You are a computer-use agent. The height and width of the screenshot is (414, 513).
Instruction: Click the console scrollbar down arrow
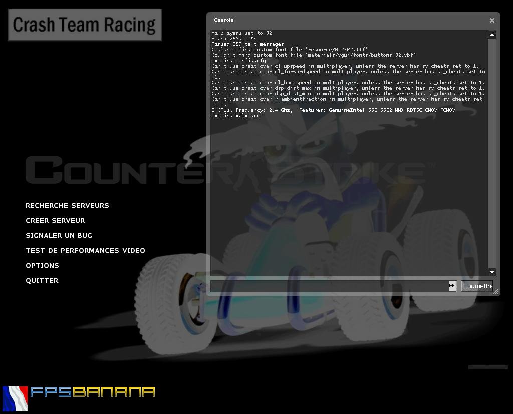[492, 272]
